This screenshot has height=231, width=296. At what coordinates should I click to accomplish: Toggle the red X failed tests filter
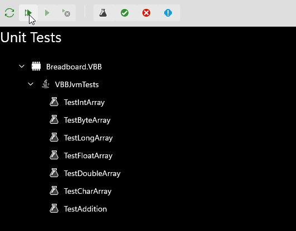click(146, 13)
